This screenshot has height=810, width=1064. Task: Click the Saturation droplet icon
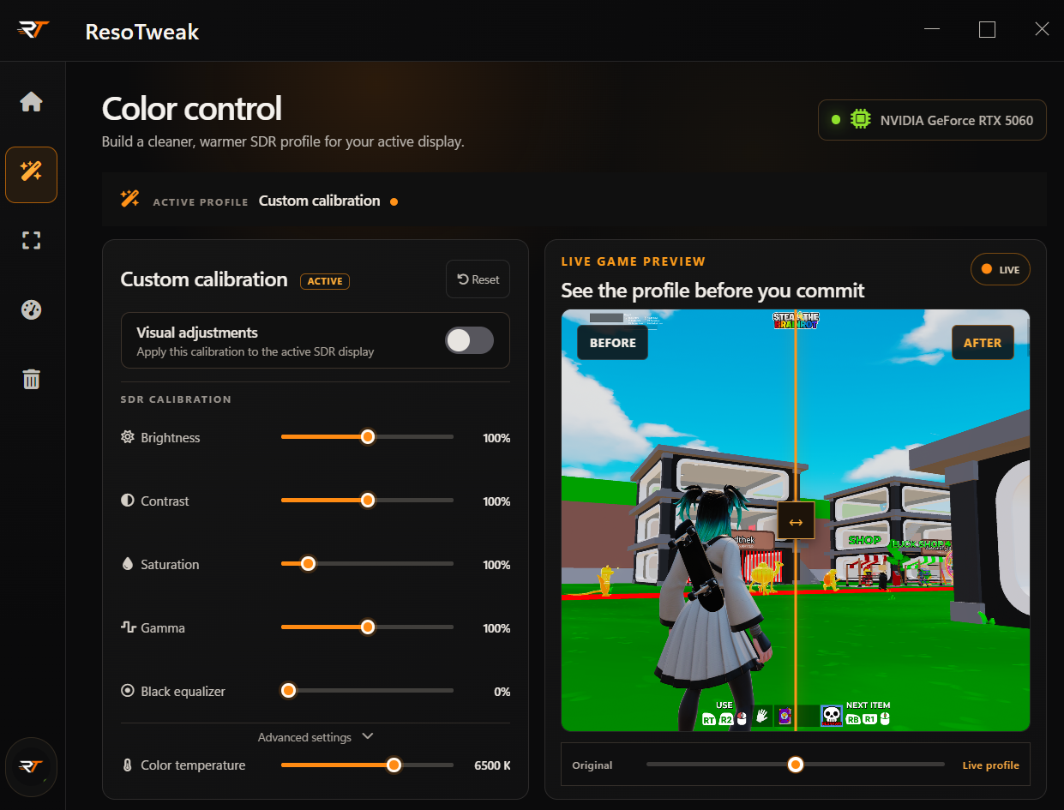128,564
